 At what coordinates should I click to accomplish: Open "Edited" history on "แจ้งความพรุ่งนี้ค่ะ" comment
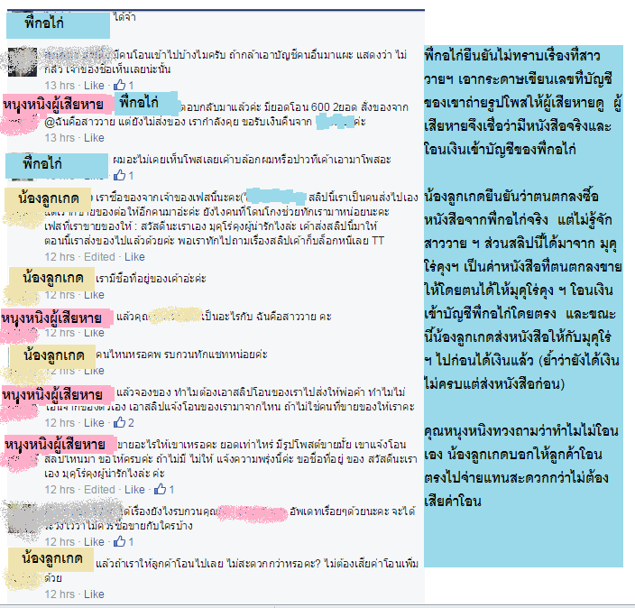pos(99,489)
